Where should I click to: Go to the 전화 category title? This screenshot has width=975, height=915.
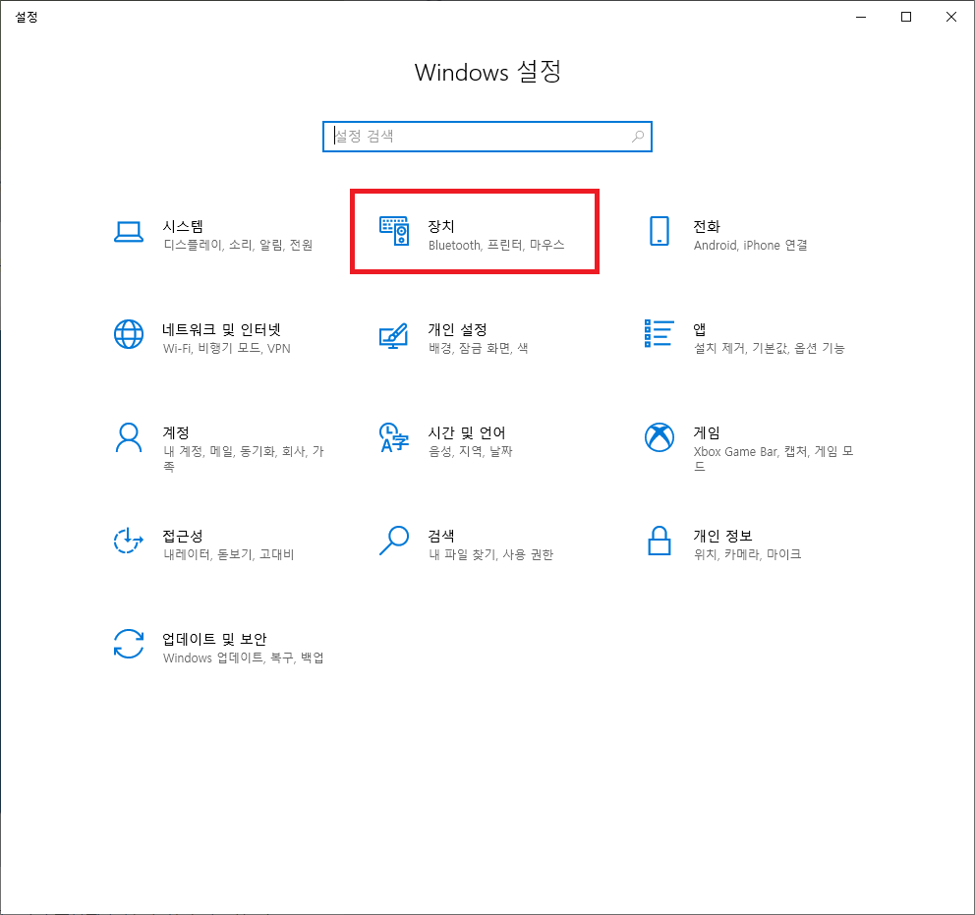pyautogui.click(x=707, y=226)
